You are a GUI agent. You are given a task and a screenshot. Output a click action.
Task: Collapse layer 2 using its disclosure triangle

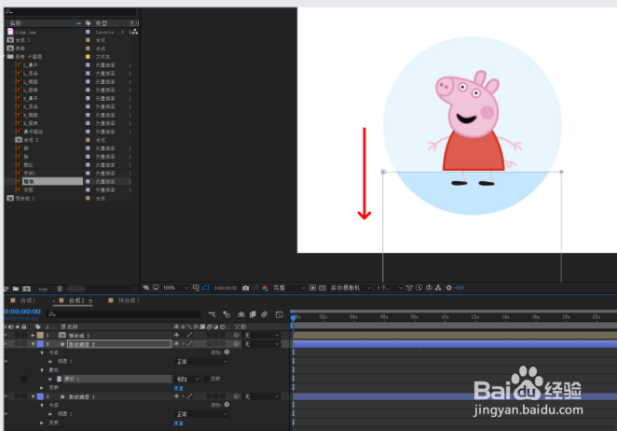33,344
